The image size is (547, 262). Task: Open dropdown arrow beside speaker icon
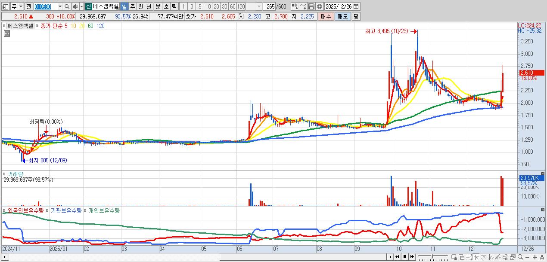click(x=81, y=6)
